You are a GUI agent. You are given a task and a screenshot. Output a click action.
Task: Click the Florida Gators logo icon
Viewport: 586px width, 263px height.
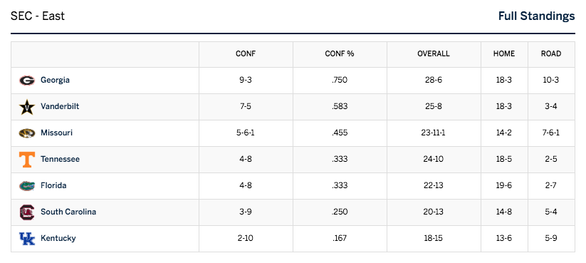pos(27,186)
